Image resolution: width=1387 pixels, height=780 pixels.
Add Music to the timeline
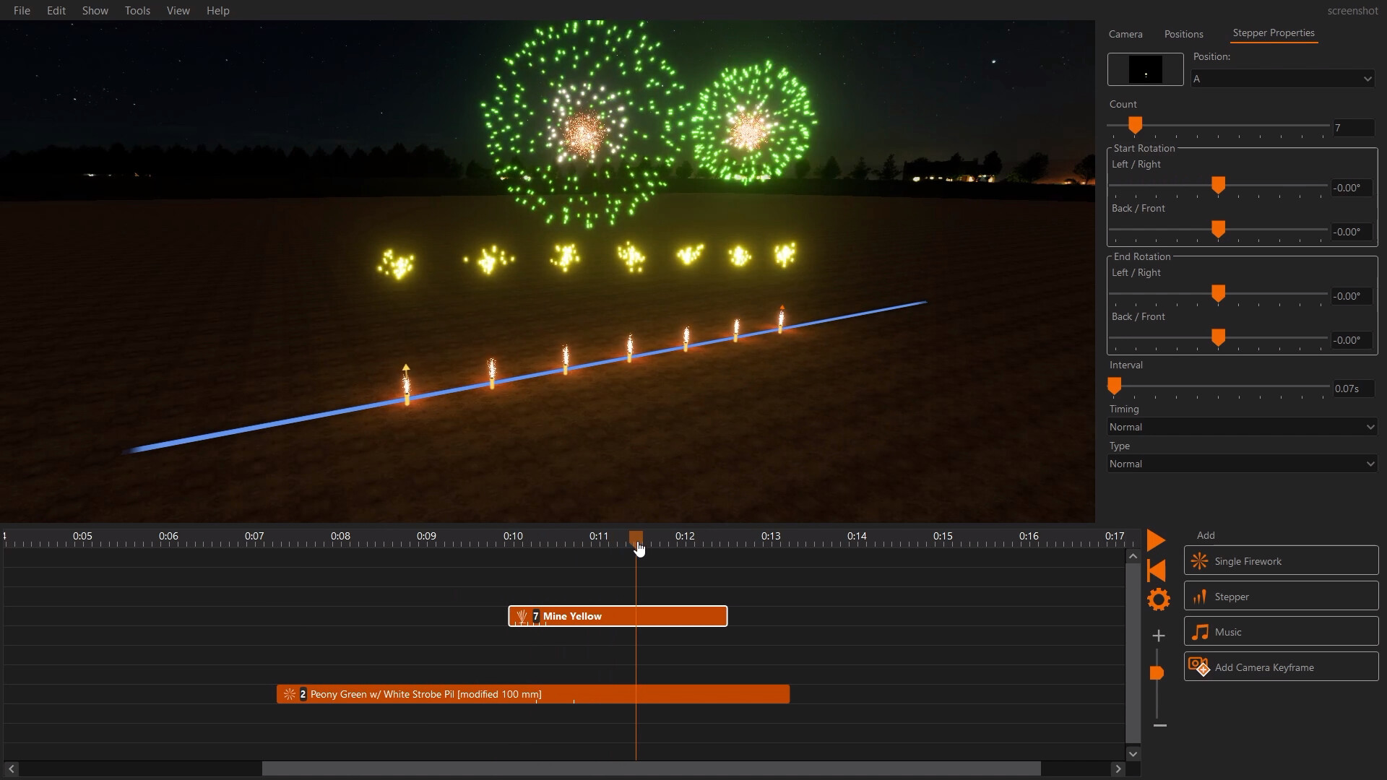1279,630
